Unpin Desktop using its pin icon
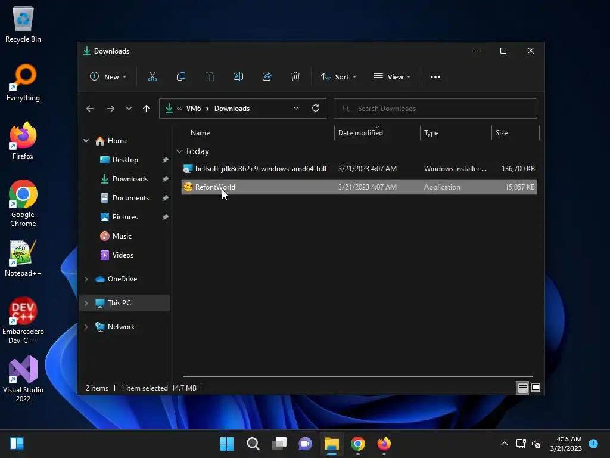Image resolution: width=610 pixels, height=458 pixels. [166, 160]
